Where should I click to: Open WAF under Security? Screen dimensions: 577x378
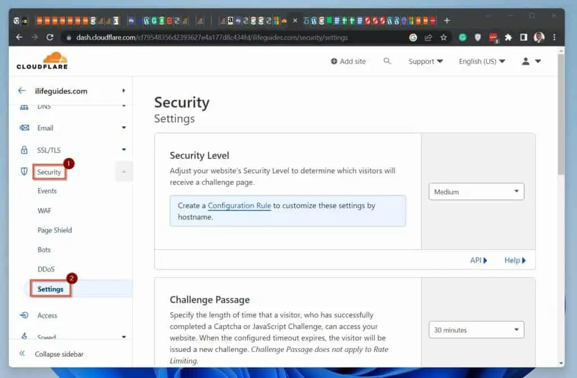pyautogui.click(x=45, y=210)
